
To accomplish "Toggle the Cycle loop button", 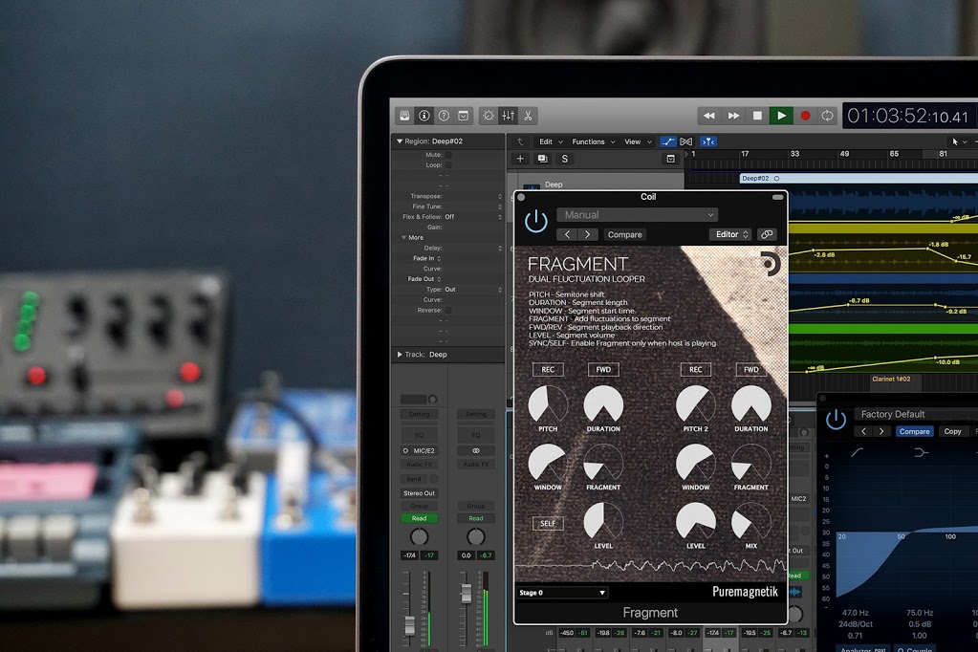I will [x=827, y=116].
